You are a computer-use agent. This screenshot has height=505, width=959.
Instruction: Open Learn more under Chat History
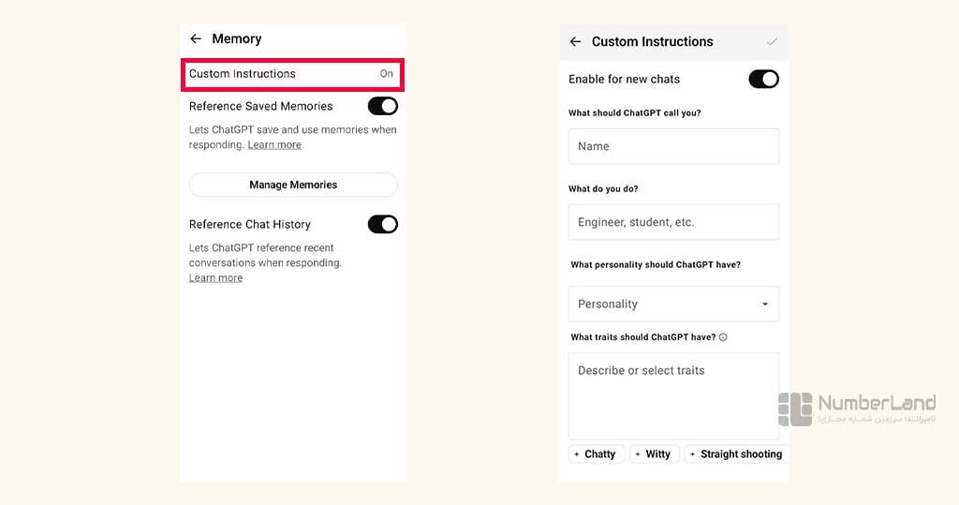point(216,278)
